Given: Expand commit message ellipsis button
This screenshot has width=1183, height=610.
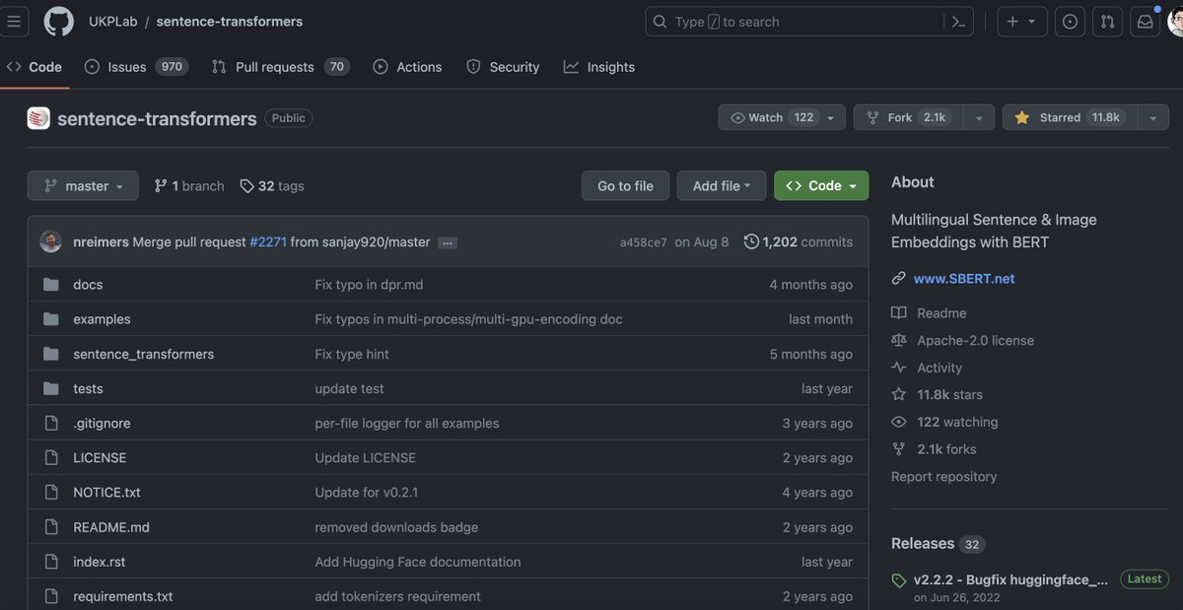Looking at the screenshot, I should [448, 242].
